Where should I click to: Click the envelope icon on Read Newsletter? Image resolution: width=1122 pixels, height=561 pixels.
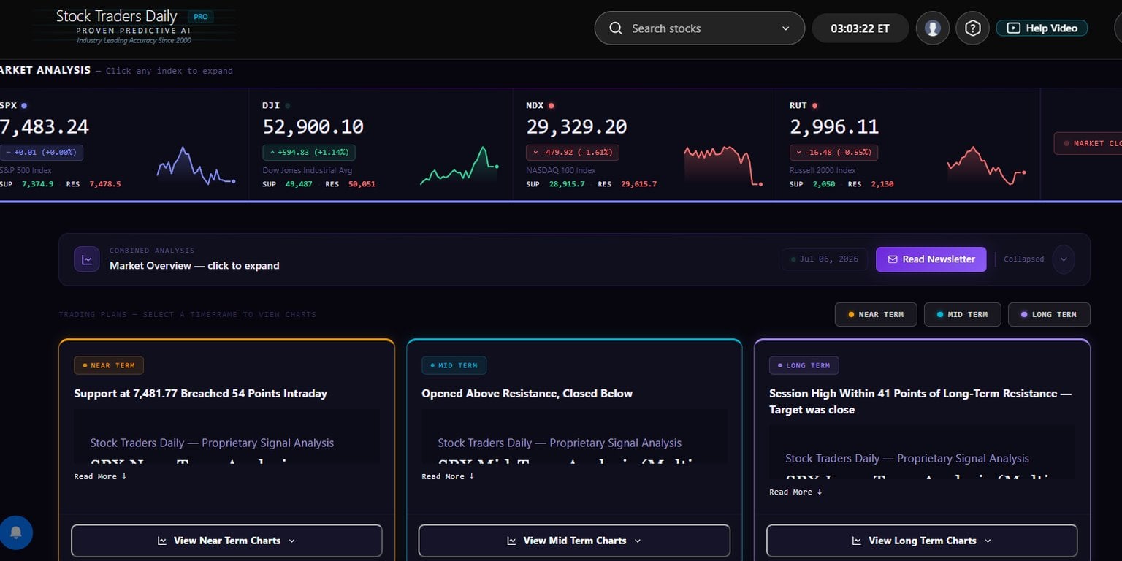(893, 259)
